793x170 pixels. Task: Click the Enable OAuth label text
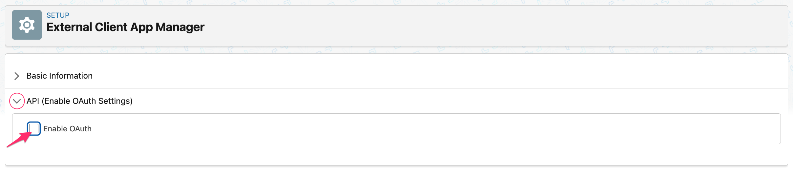coord(67,129)
